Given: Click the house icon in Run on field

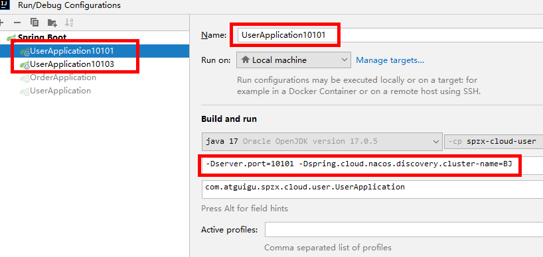Looking at the screenshot, I should 245,60.
